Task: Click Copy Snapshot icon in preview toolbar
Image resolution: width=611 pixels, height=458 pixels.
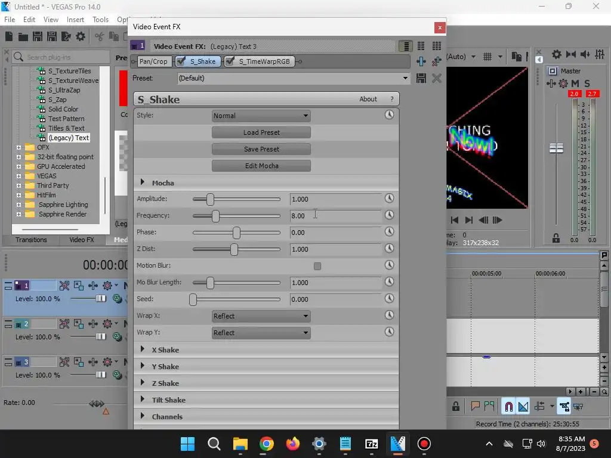Action: click(516, 57)
